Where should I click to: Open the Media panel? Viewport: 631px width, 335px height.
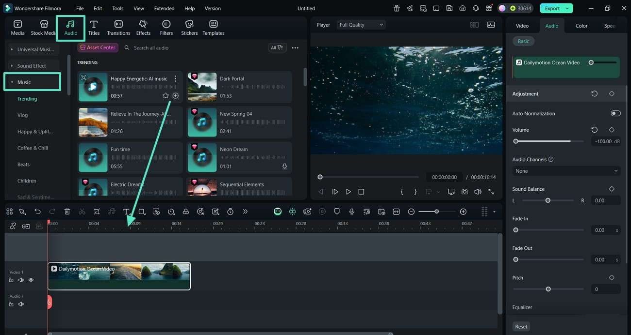pyautogui.click(x=17, y=28)
